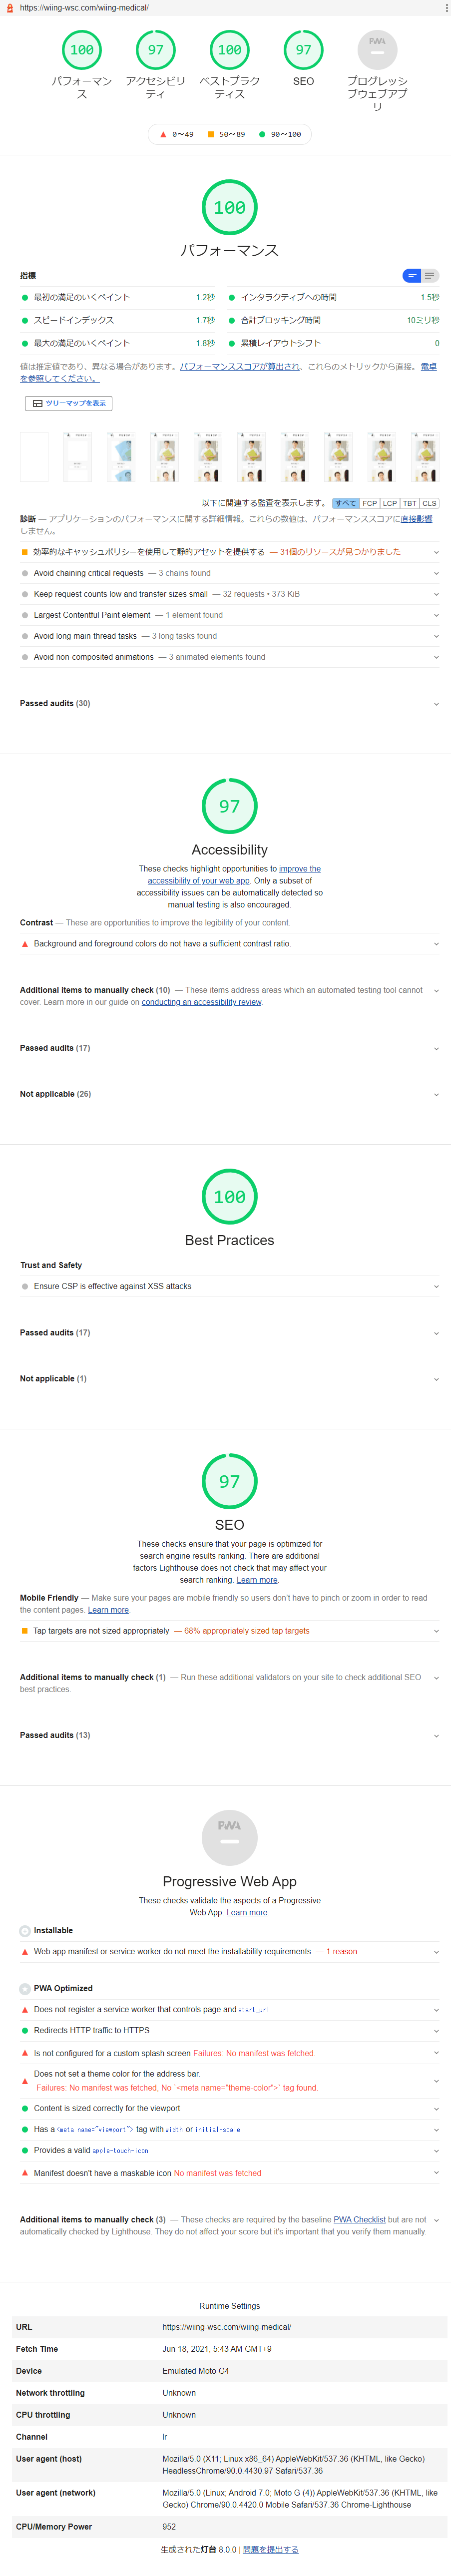Expand the Avoid chaining critical requests audit
This screenshot has width=451, height=2576.
pos(88,574)
